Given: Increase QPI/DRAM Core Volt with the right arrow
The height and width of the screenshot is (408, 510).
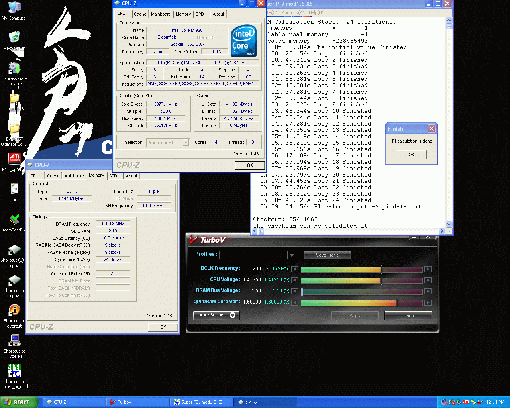Looking at the screenshot, I should coord(428,302).
